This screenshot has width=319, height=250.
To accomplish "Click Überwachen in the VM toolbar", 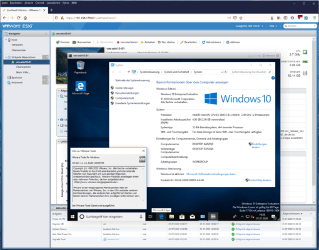I will point(81,42).
